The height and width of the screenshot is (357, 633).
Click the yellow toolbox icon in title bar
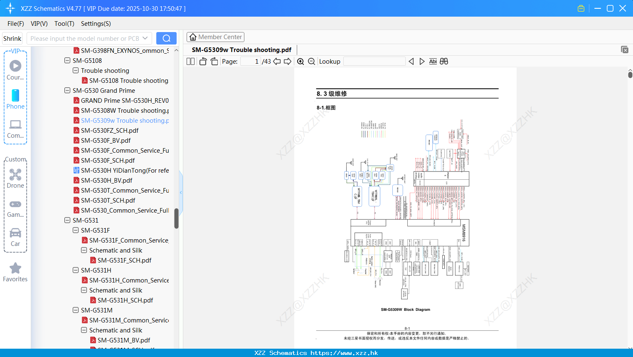pyautogui.click(x=581, y=8)
